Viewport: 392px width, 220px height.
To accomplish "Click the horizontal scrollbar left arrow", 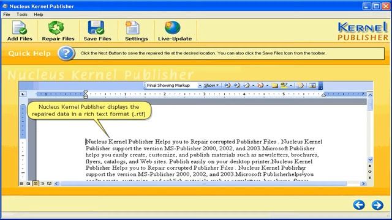I will (56, 183).
